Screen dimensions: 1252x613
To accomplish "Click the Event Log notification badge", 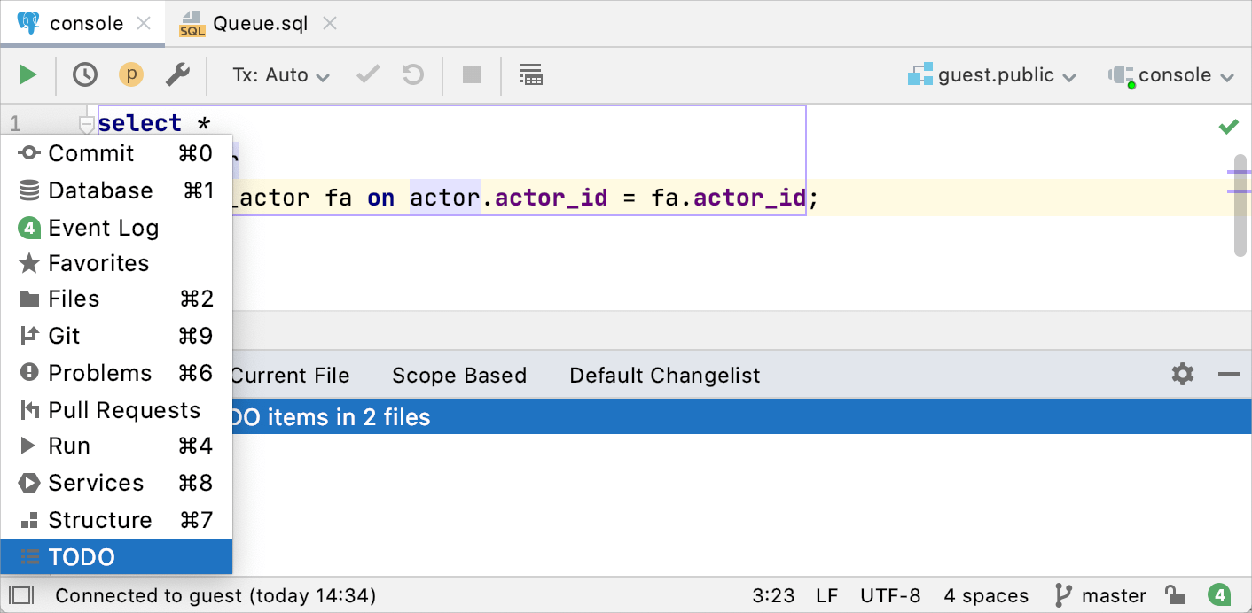I will click(x=1220, y=595).
